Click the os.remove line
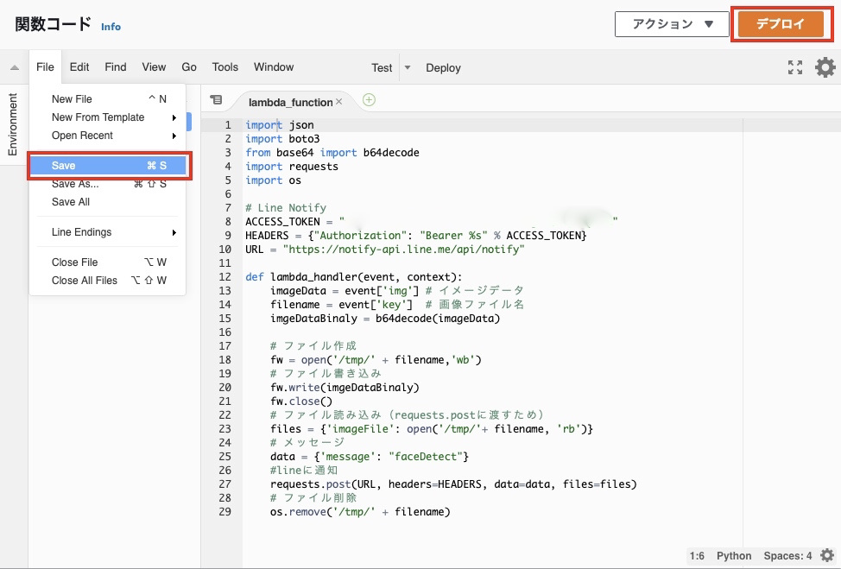Screen dimensions: 841x569 click(x=360, y=512)
